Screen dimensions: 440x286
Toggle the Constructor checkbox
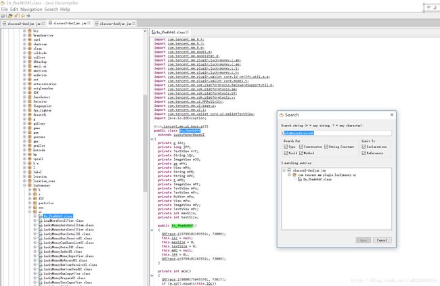click(x=301, y=147)
